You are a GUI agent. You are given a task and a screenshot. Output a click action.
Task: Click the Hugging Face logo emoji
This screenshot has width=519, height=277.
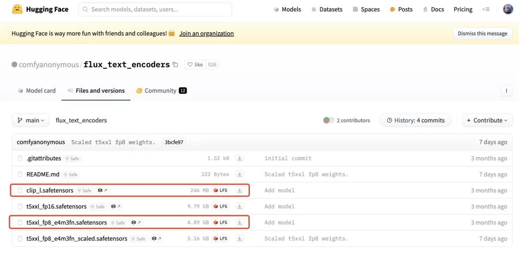(17, 9)
